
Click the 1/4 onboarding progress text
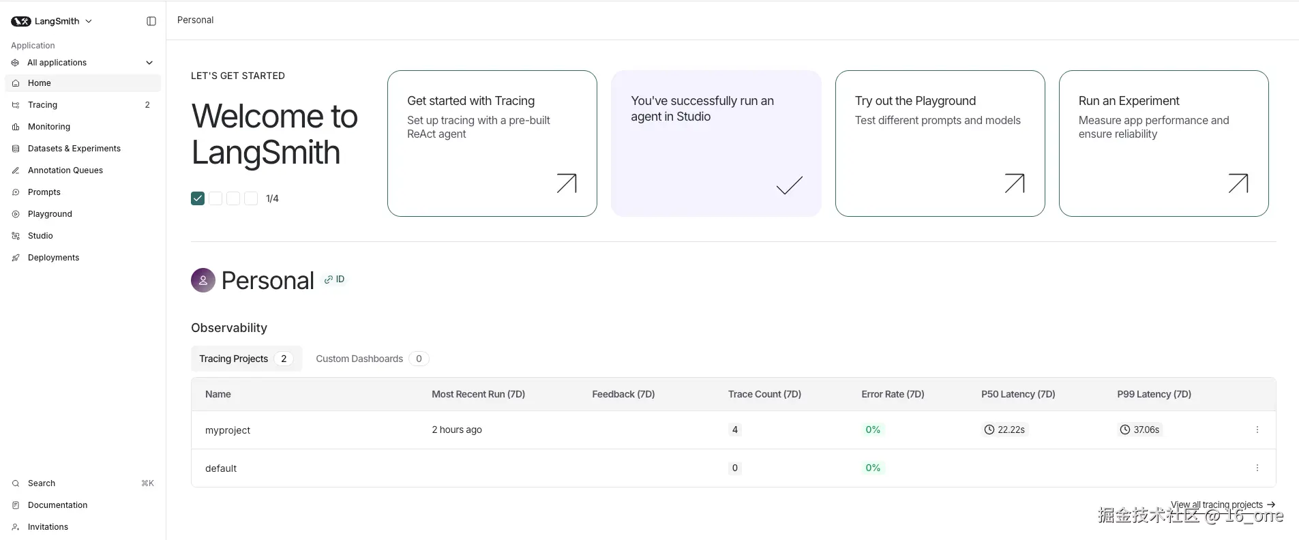(x=272, y=198)
